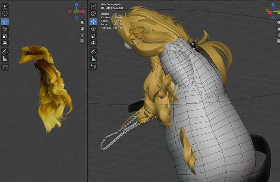Screen dimensions: 280x182
Task: Click the Vertices count '370,848'
Action: pyautogui.click(x=118, y=17)
